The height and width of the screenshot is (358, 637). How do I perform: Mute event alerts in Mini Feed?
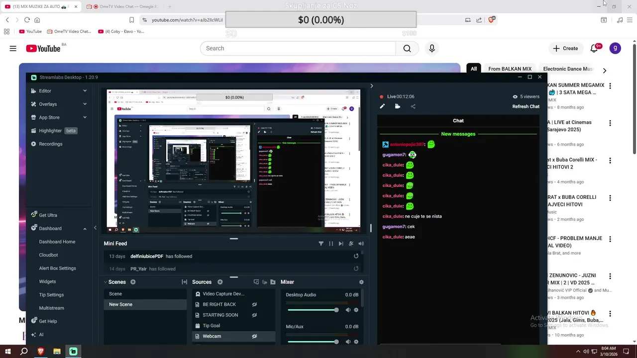[x=351, y=244]
